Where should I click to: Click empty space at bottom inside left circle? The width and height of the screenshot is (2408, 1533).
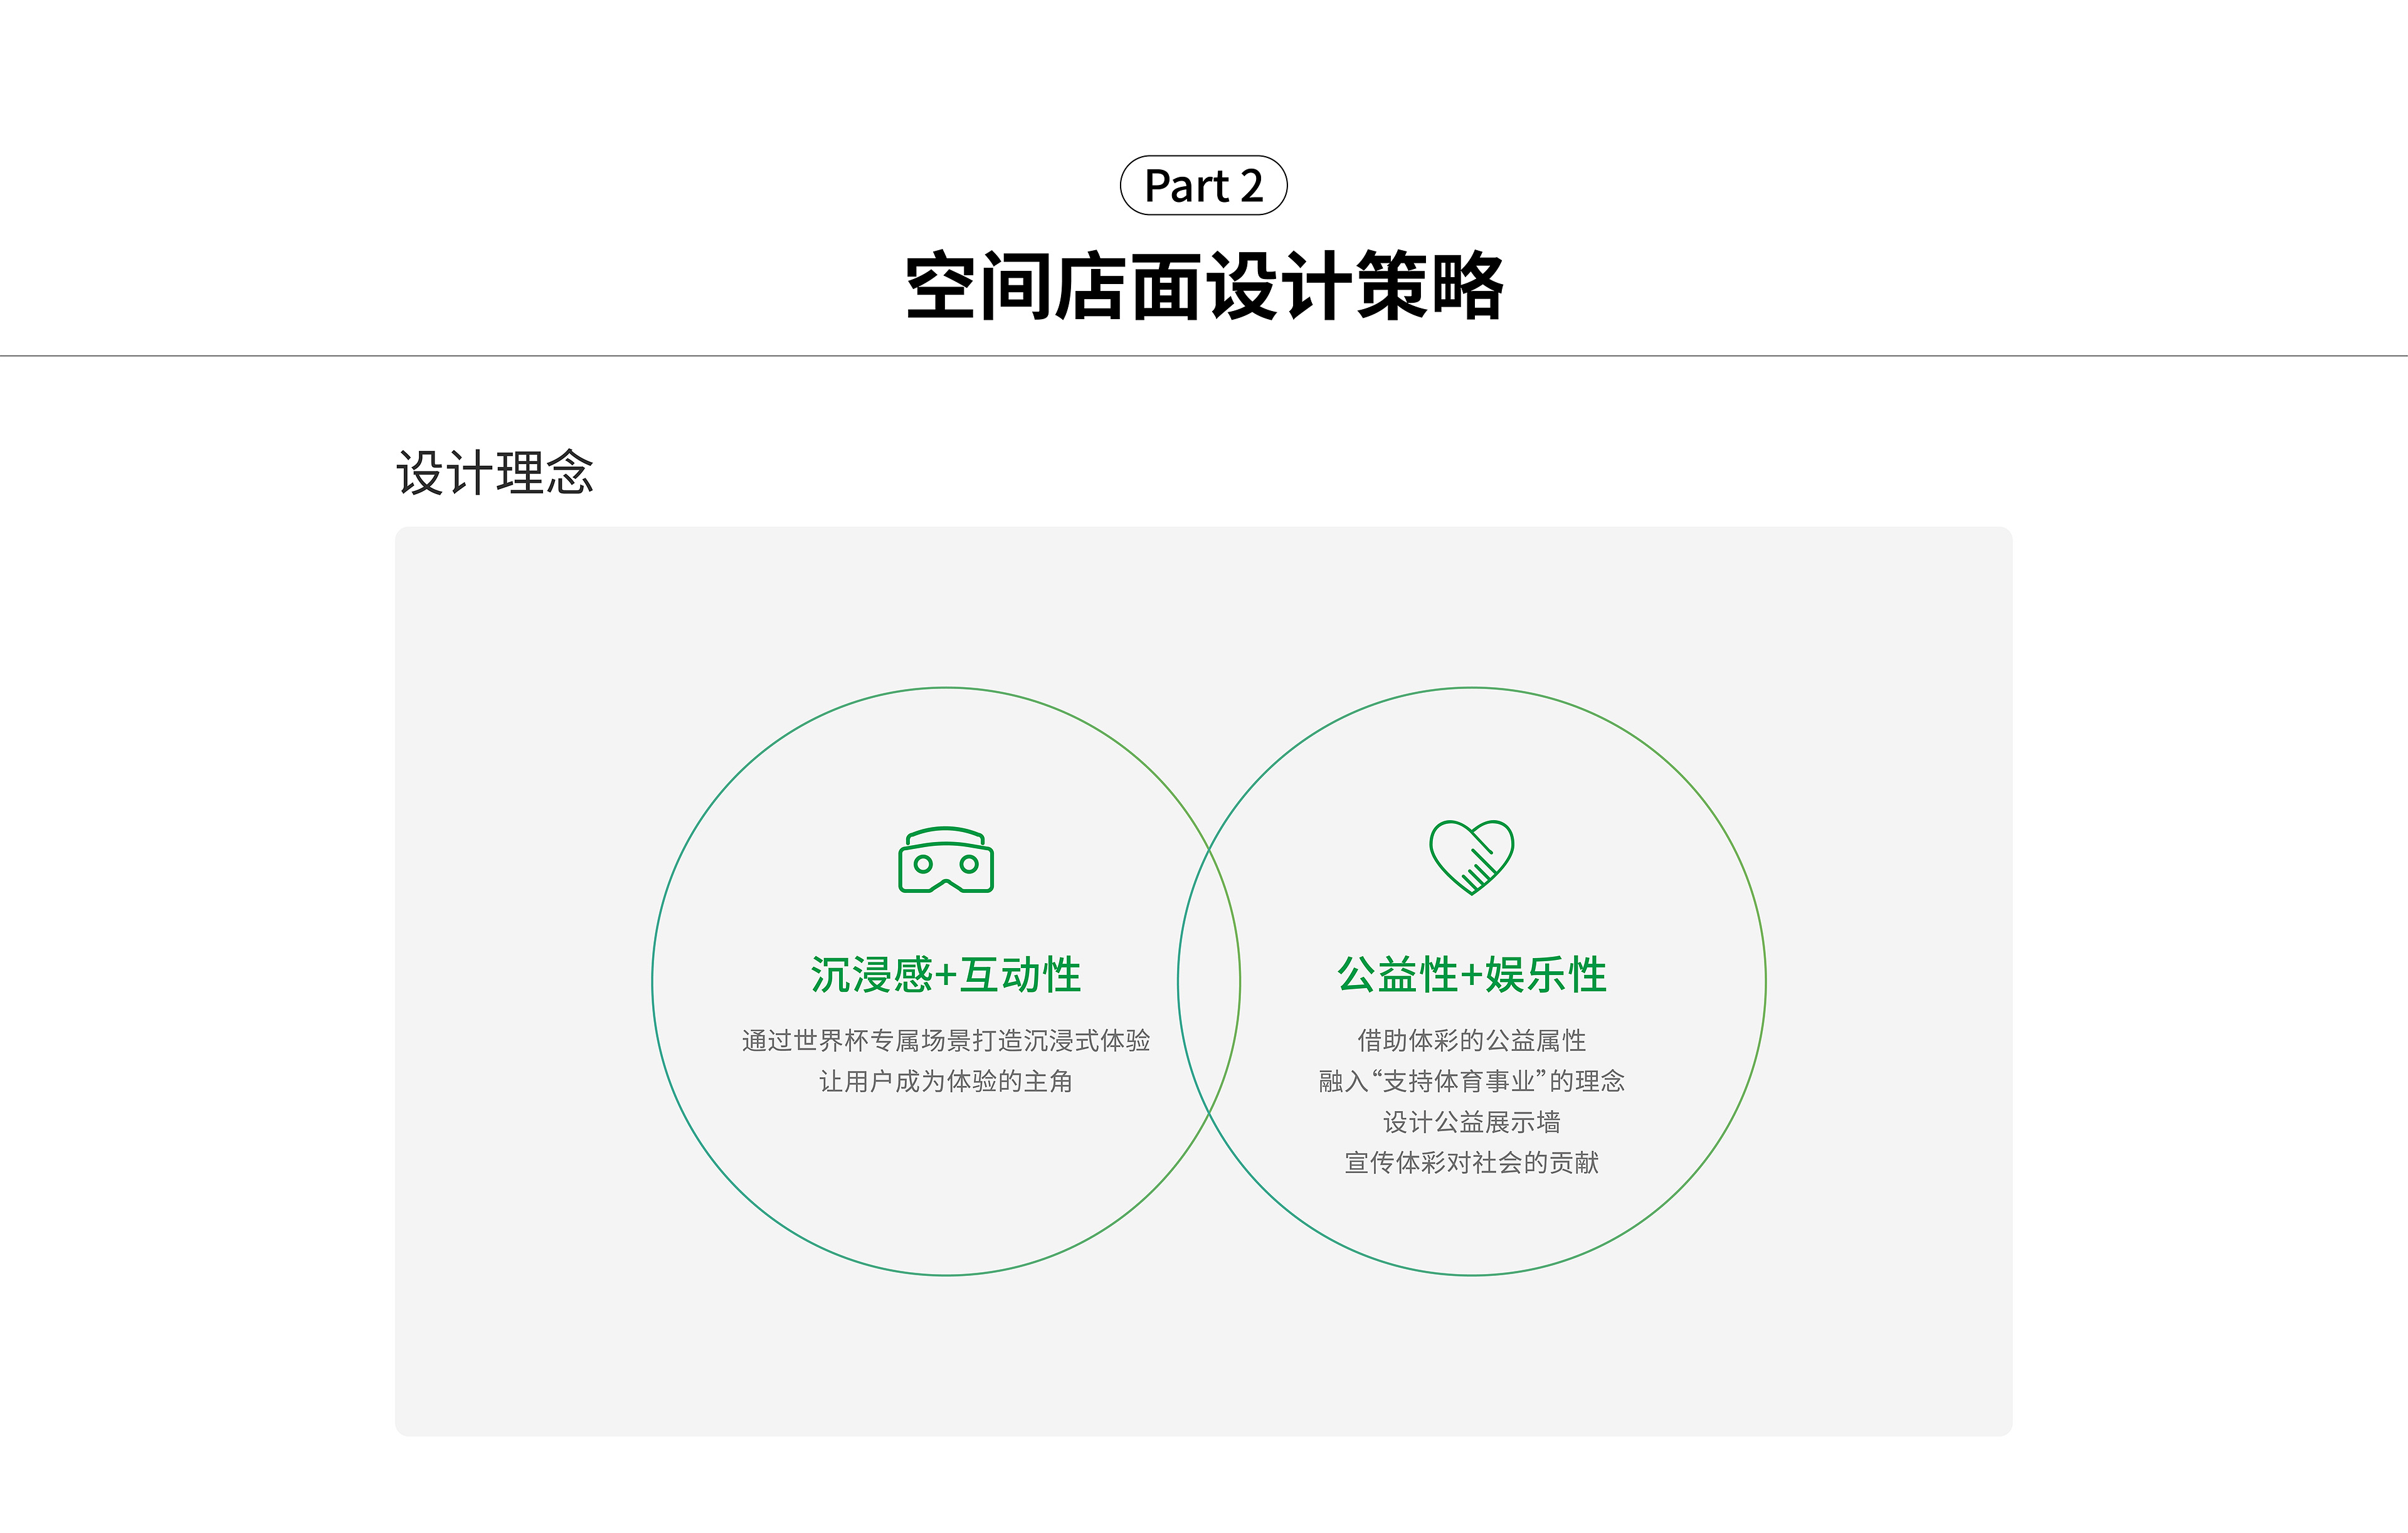pos(945,1200)
